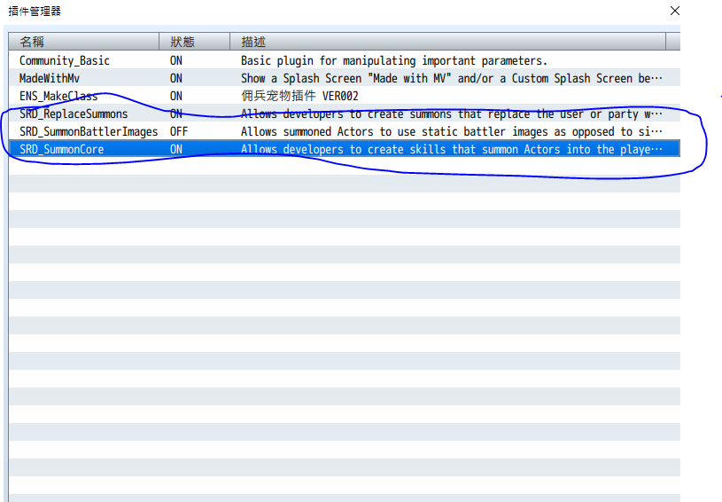Click ON status of MadeWithMv
Image resolution: width=722 pixels, height=502 pixels.
176,78
